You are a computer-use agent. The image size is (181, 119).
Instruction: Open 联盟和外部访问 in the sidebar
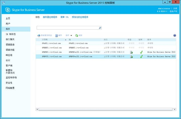point(10,72)
